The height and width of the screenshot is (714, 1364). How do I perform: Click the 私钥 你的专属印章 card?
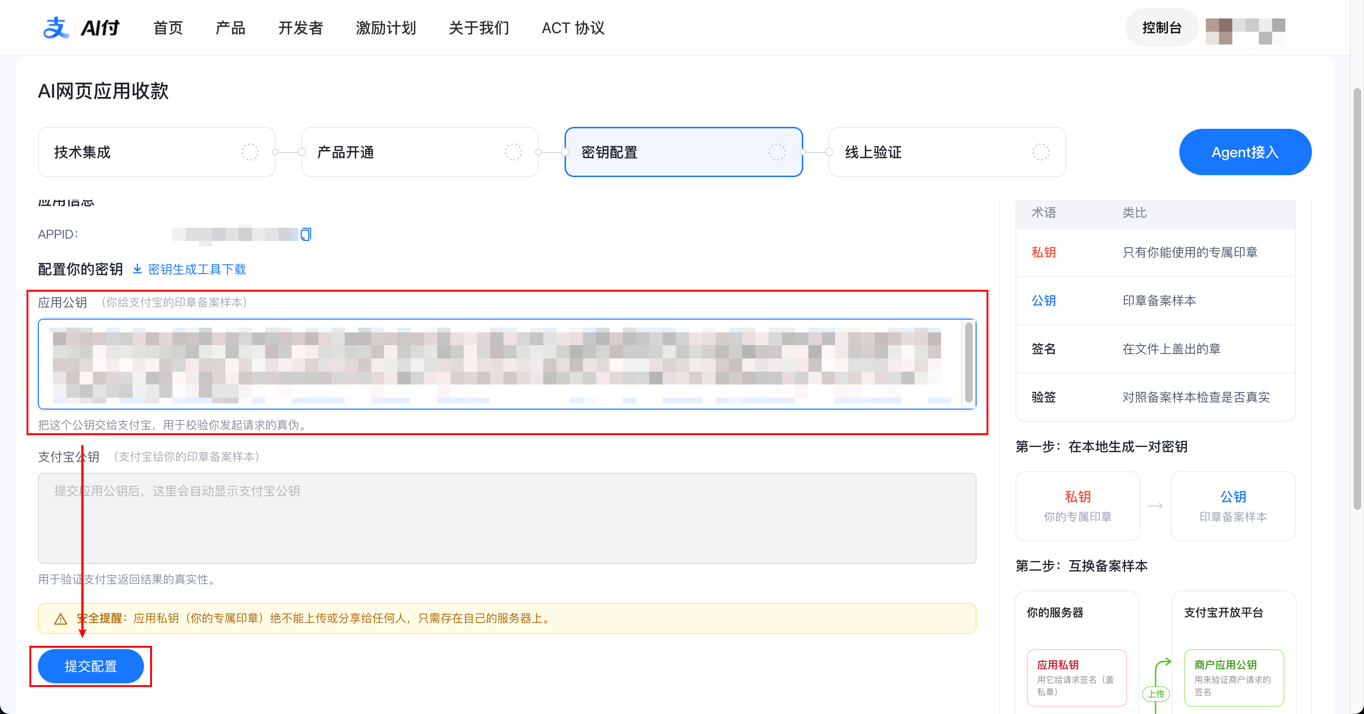click(1077, 506)
